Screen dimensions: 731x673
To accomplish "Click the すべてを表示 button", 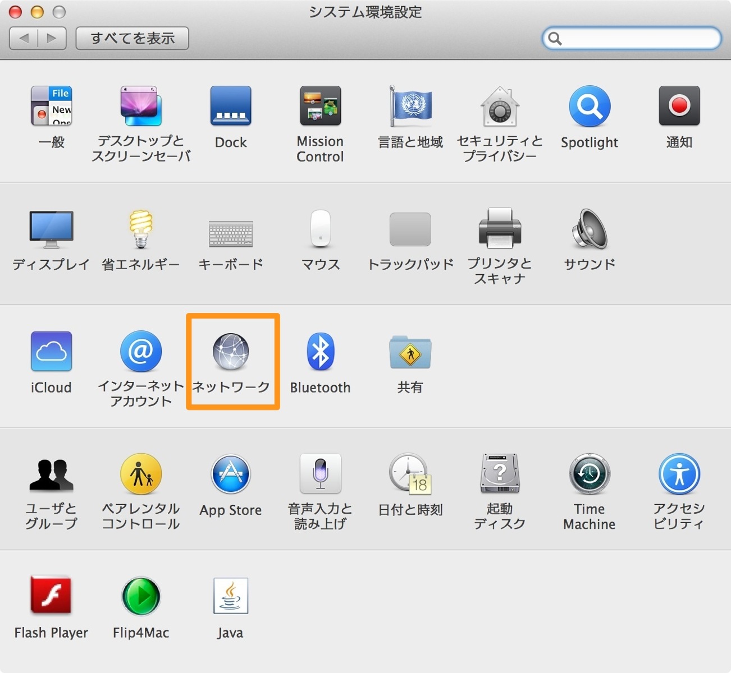I will tap(133, 38).
